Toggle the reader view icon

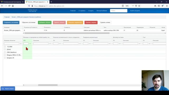click(123, 6)
